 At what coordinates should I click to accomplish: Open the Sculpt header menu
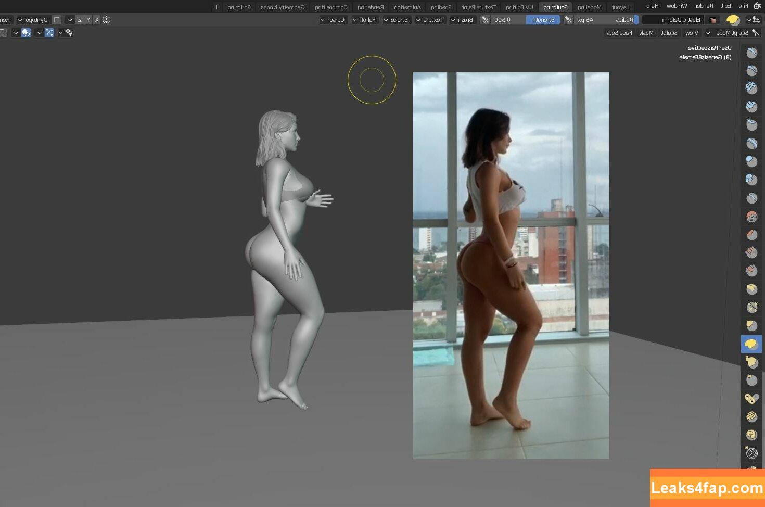[669, 33]
